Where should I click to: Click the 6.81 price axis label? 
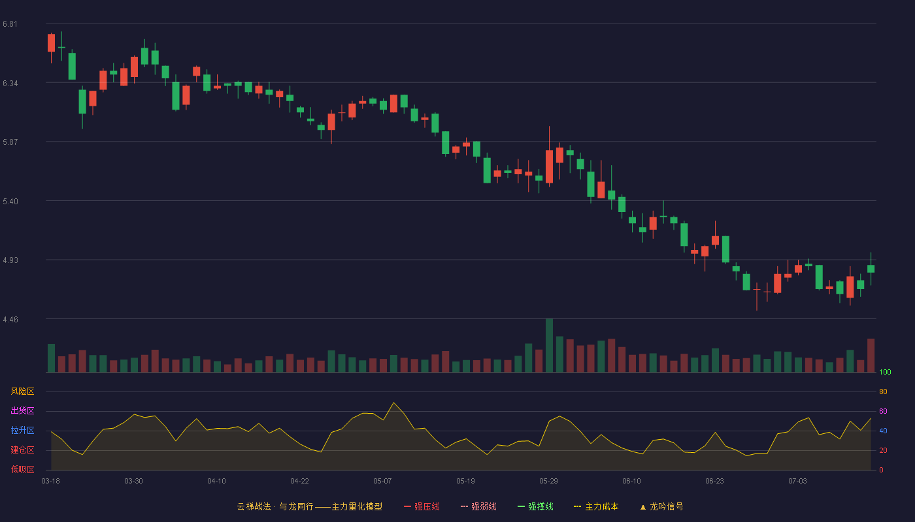coord(10,24)
